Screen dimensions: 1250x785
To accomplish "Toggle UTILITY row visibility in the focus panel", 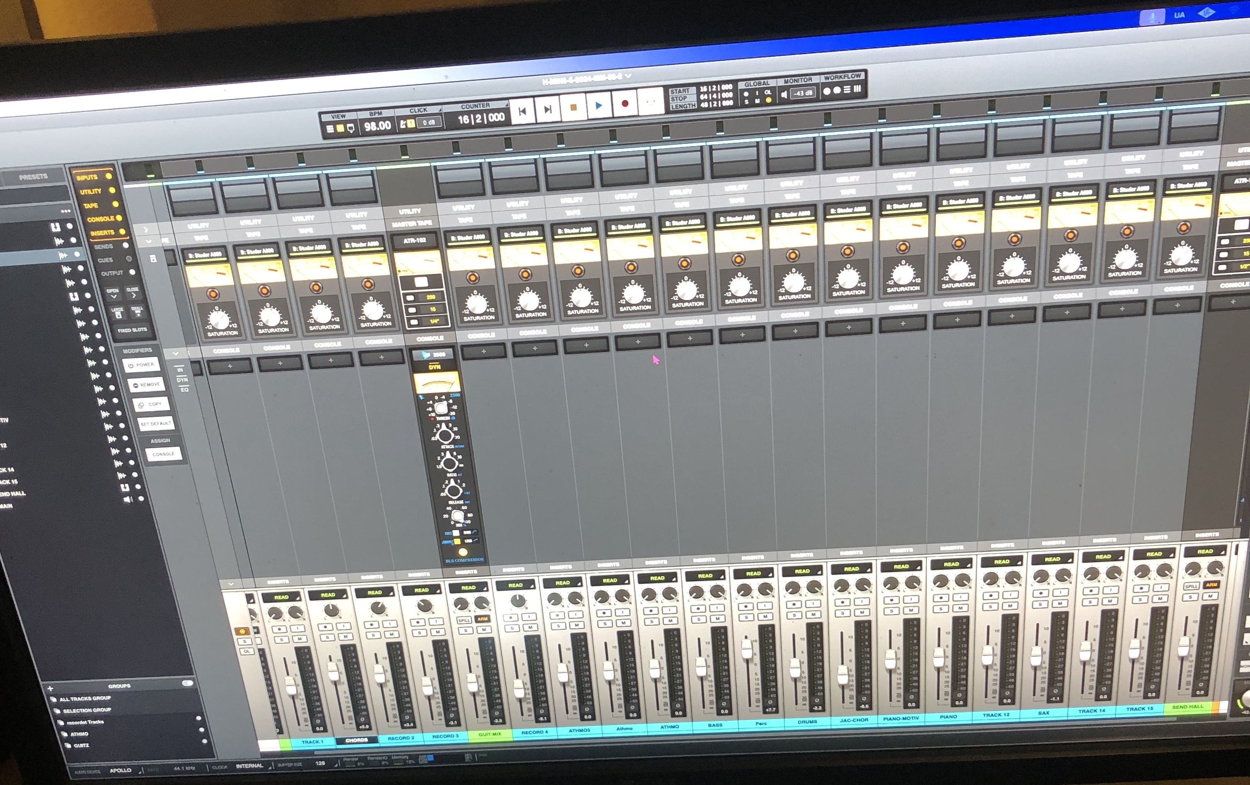I will coord(97,191).
